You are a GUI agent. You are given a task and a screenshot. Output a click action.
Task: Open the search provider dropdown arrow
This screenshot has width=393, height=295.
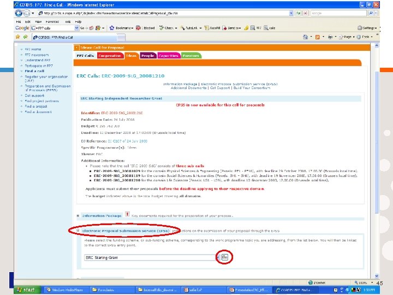point(376,13)
